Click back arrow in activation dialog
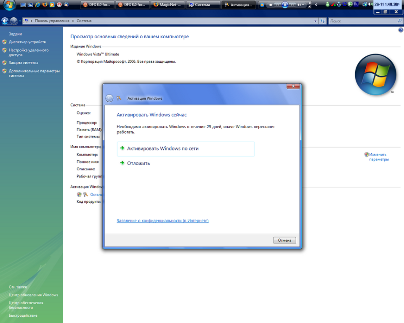Viewport: 404px width, 323px height. point(109,98)
